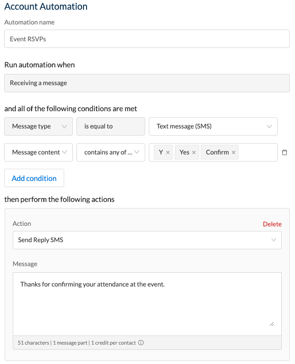Click the red Delete action link
295x364 pixels.
(272, 224)
